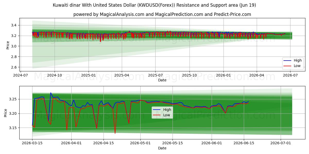Click the 2026-07 date tick label
Viewport: 309px width, 154px height.
(290, 75)
